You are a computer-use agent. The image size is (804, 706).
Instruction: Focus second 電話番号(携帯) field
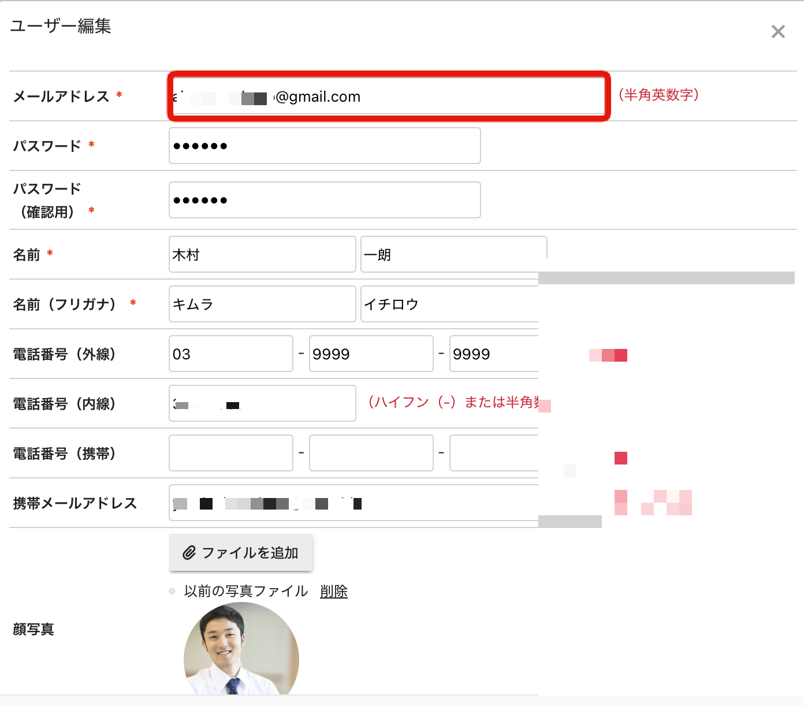(x=371, y=453)
